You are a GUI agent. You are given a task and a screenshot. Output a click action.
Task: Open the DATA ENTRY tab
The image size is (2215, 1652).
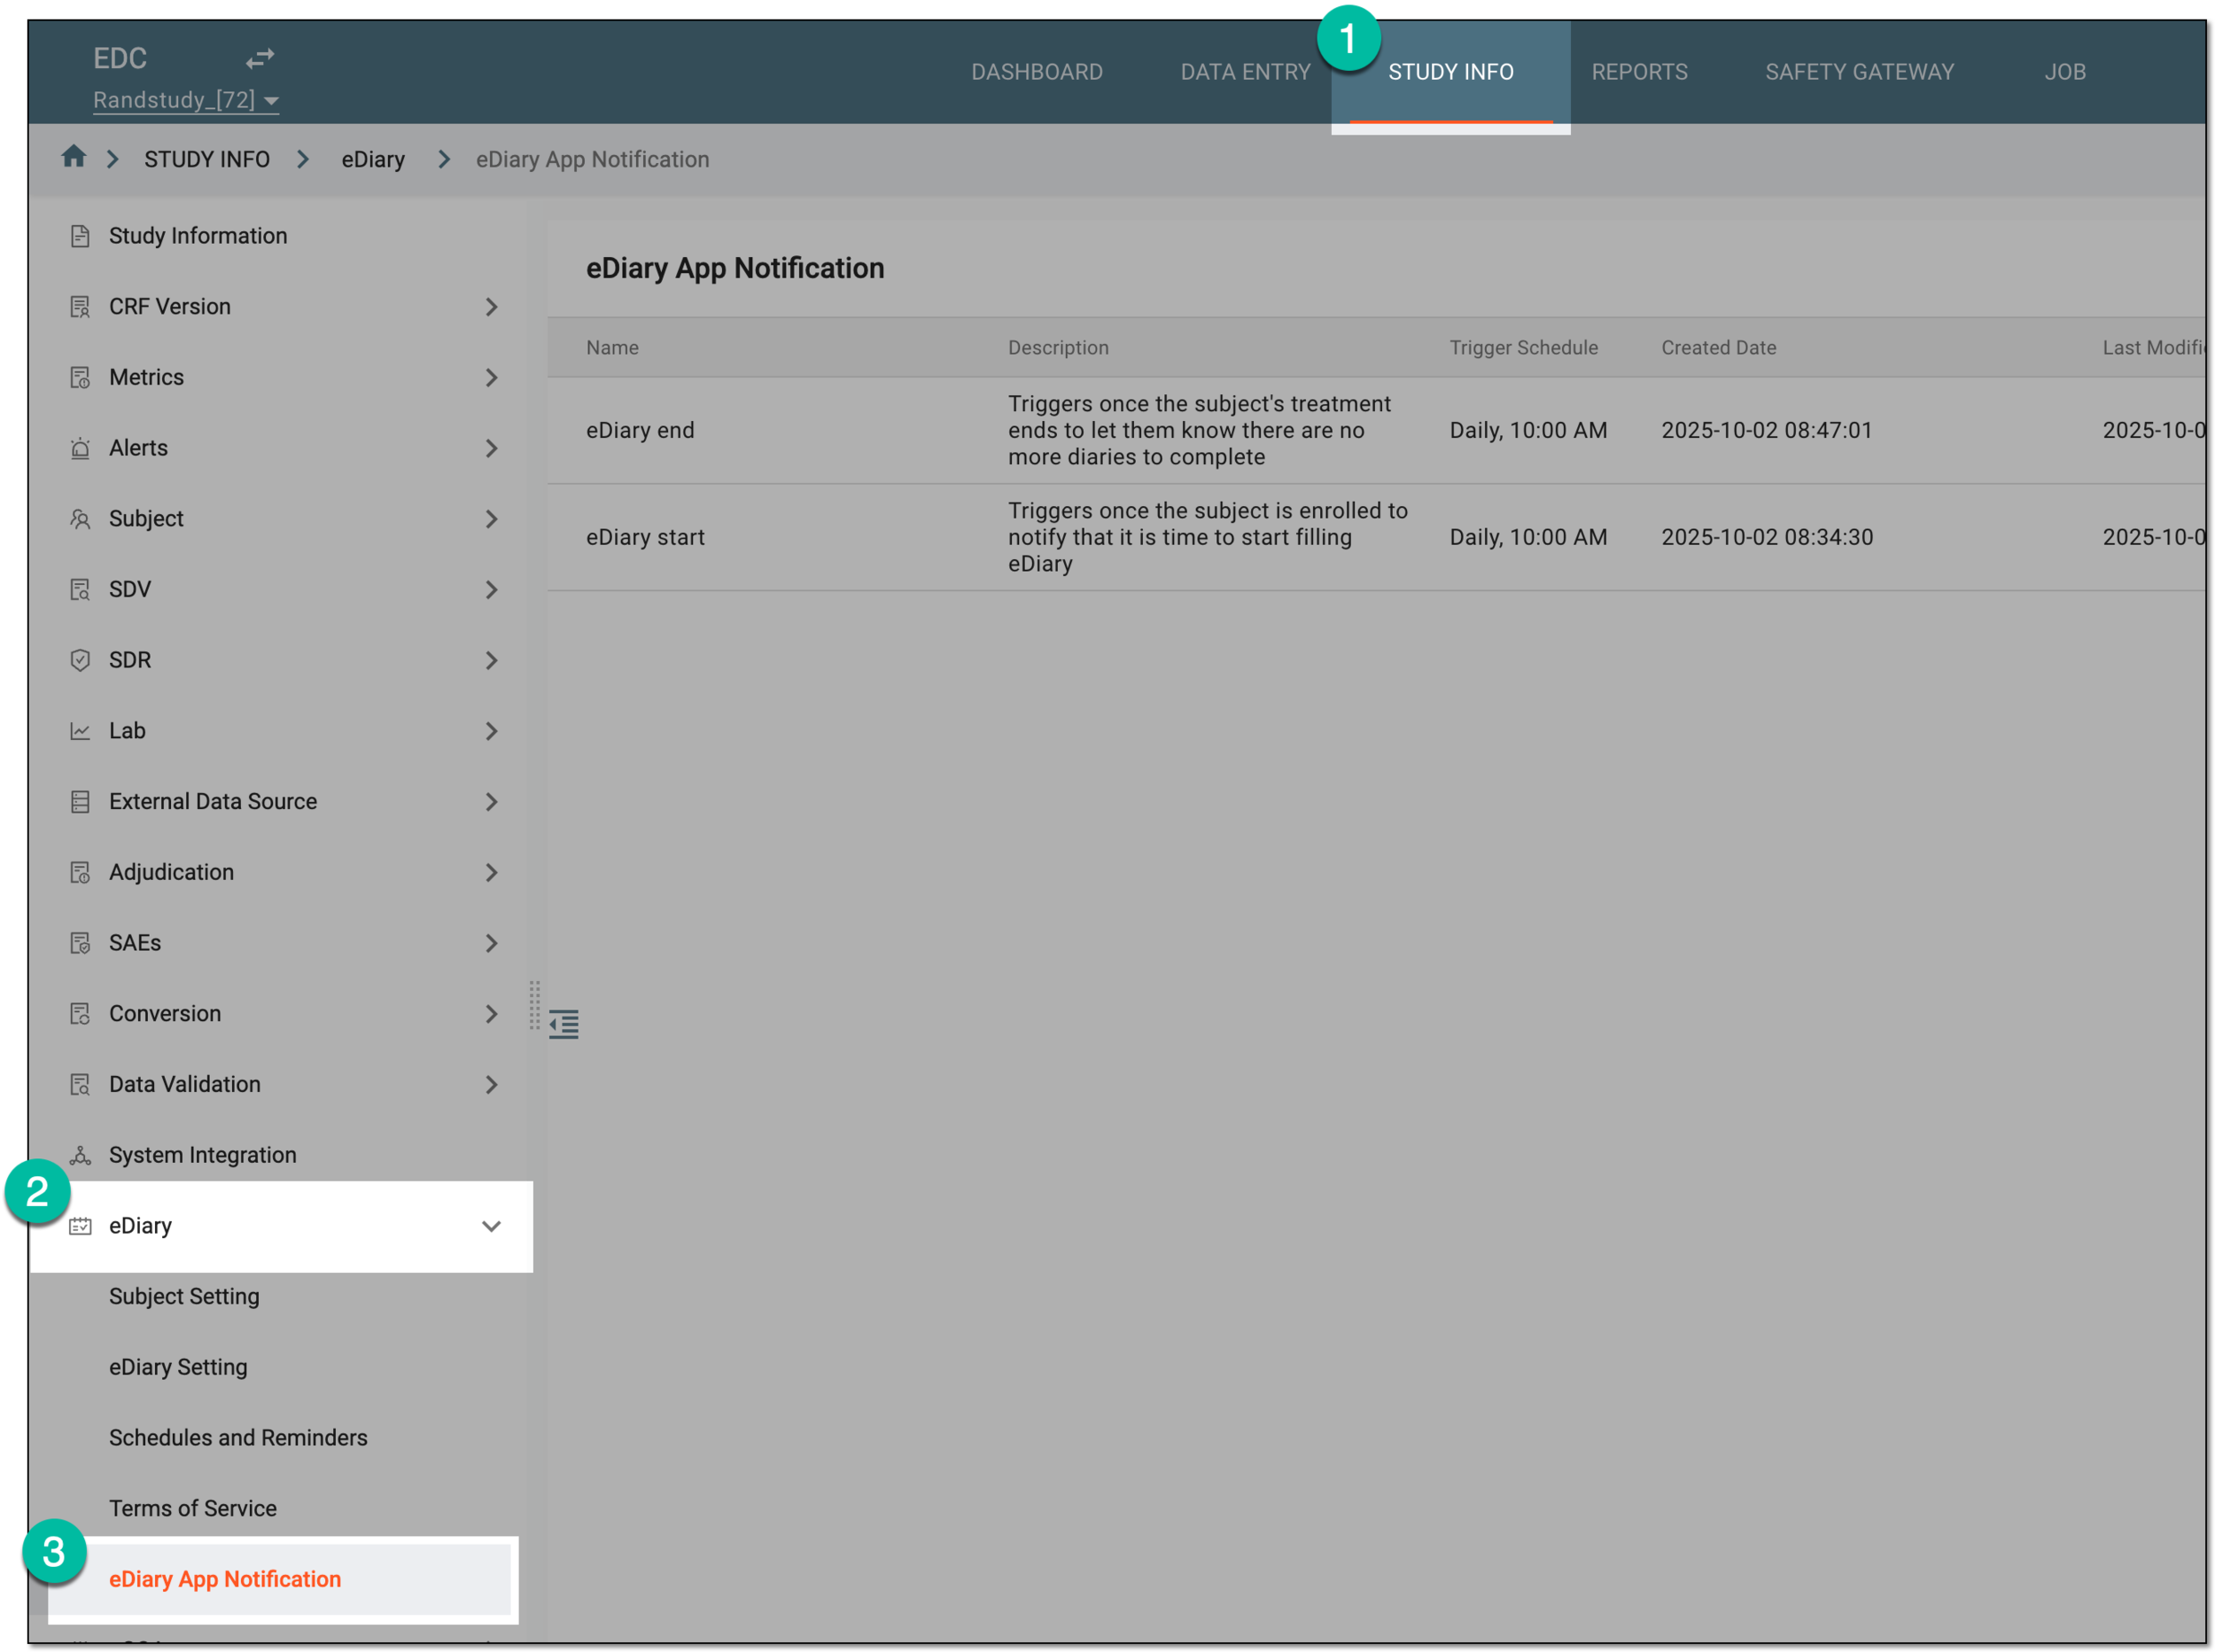coord(1245,72)
